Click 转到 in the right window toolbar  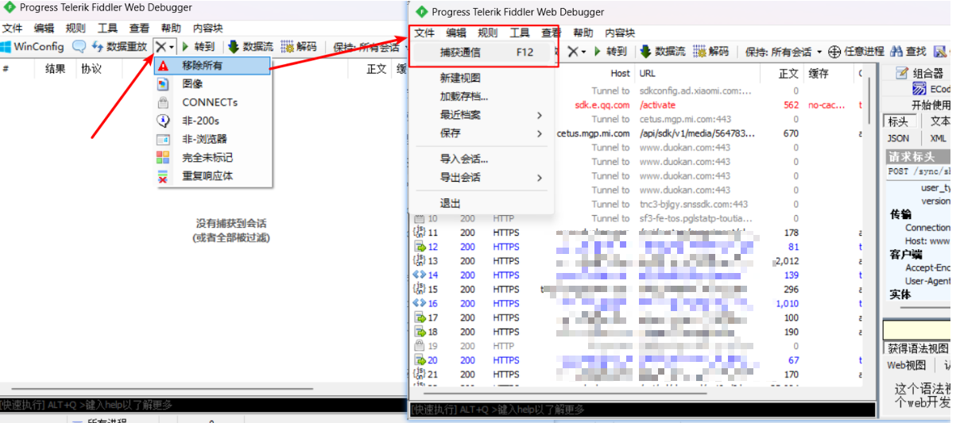[610, 52]
